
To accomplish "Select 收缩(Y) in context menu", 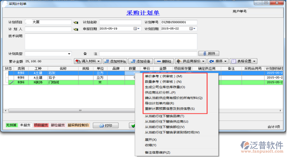I will click(x=151, y=145).
